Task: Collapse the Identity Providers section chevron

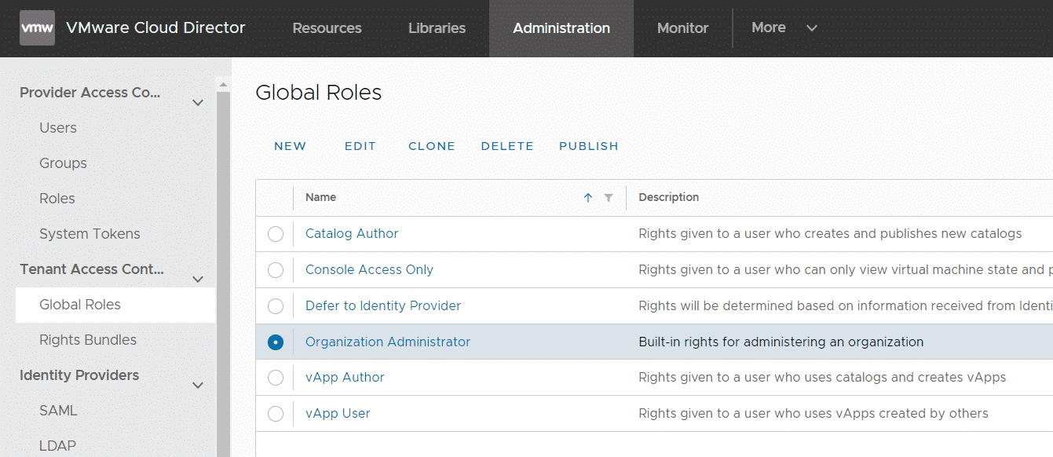Action: (199, 385)
